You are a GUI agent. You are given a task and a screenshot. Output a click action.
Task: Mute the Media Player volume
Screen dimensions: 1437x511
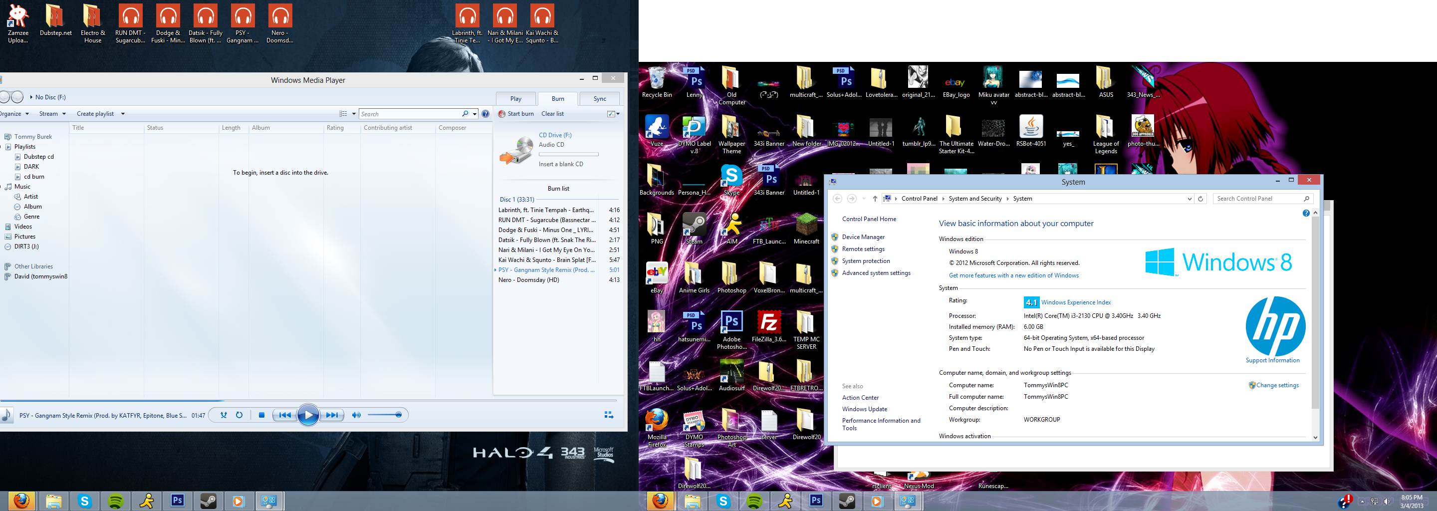tap(356, 415)
